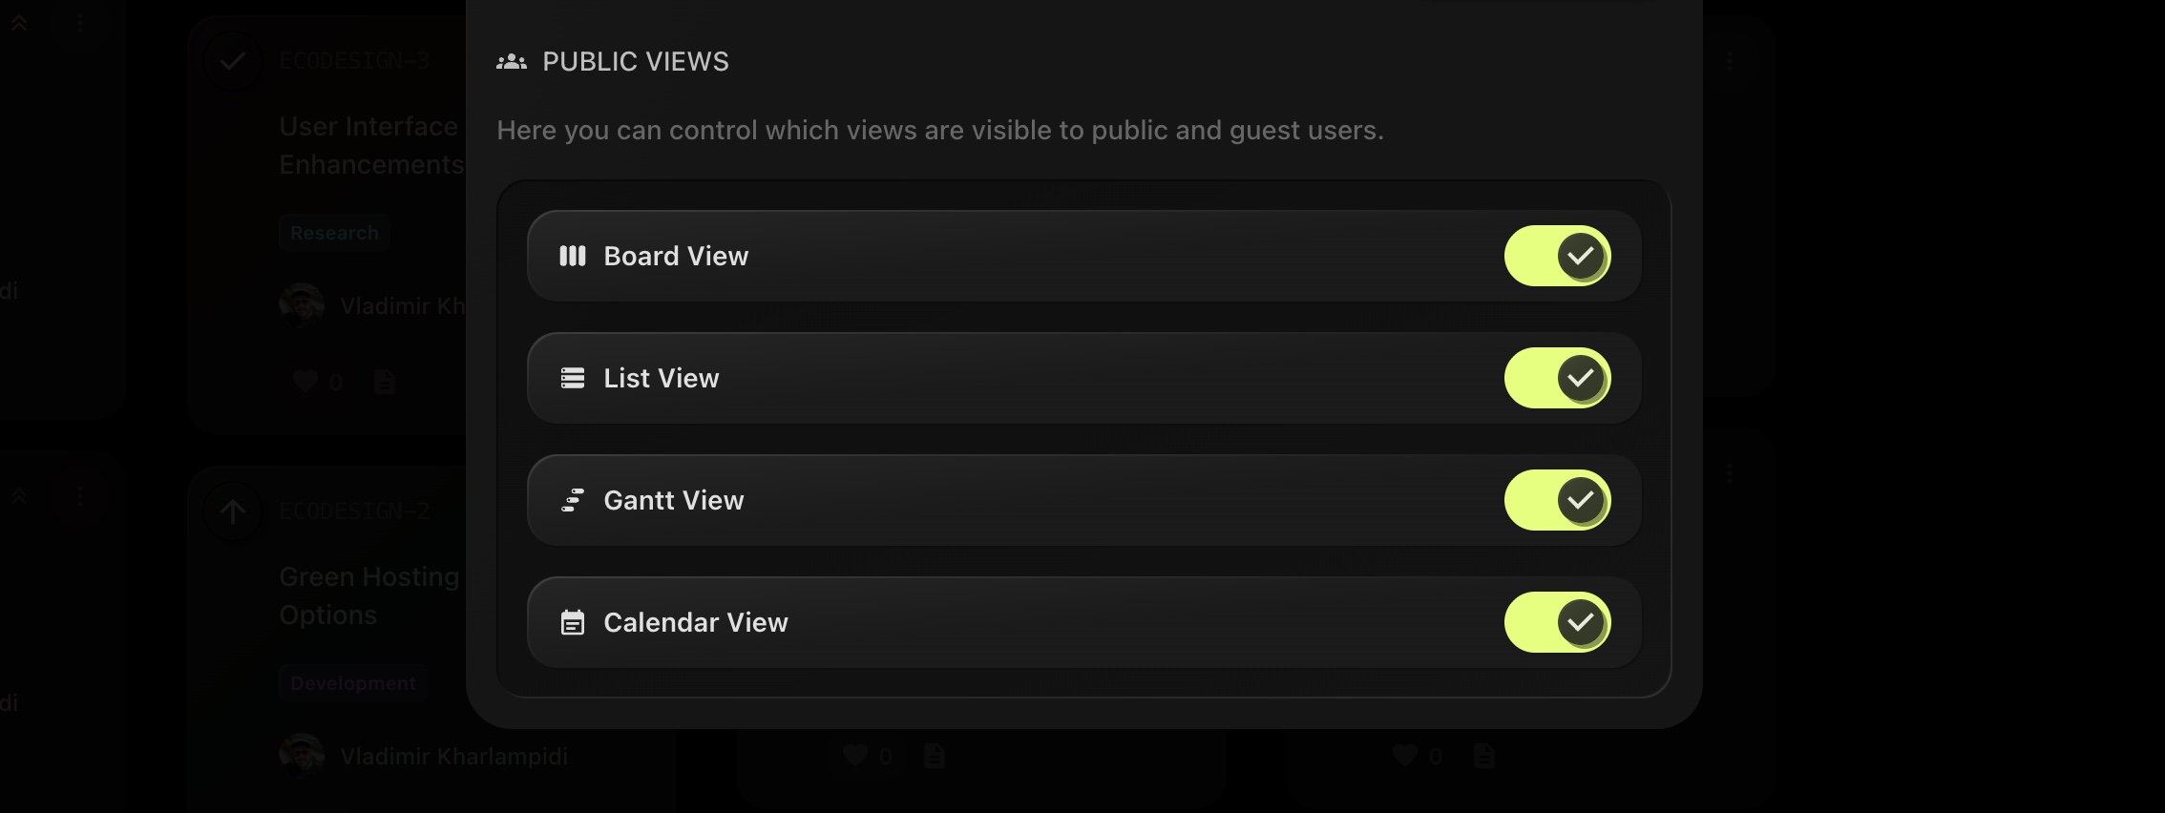
Task: Open the ECODESIGN-3 issue ID link
Action: point(354,61)
